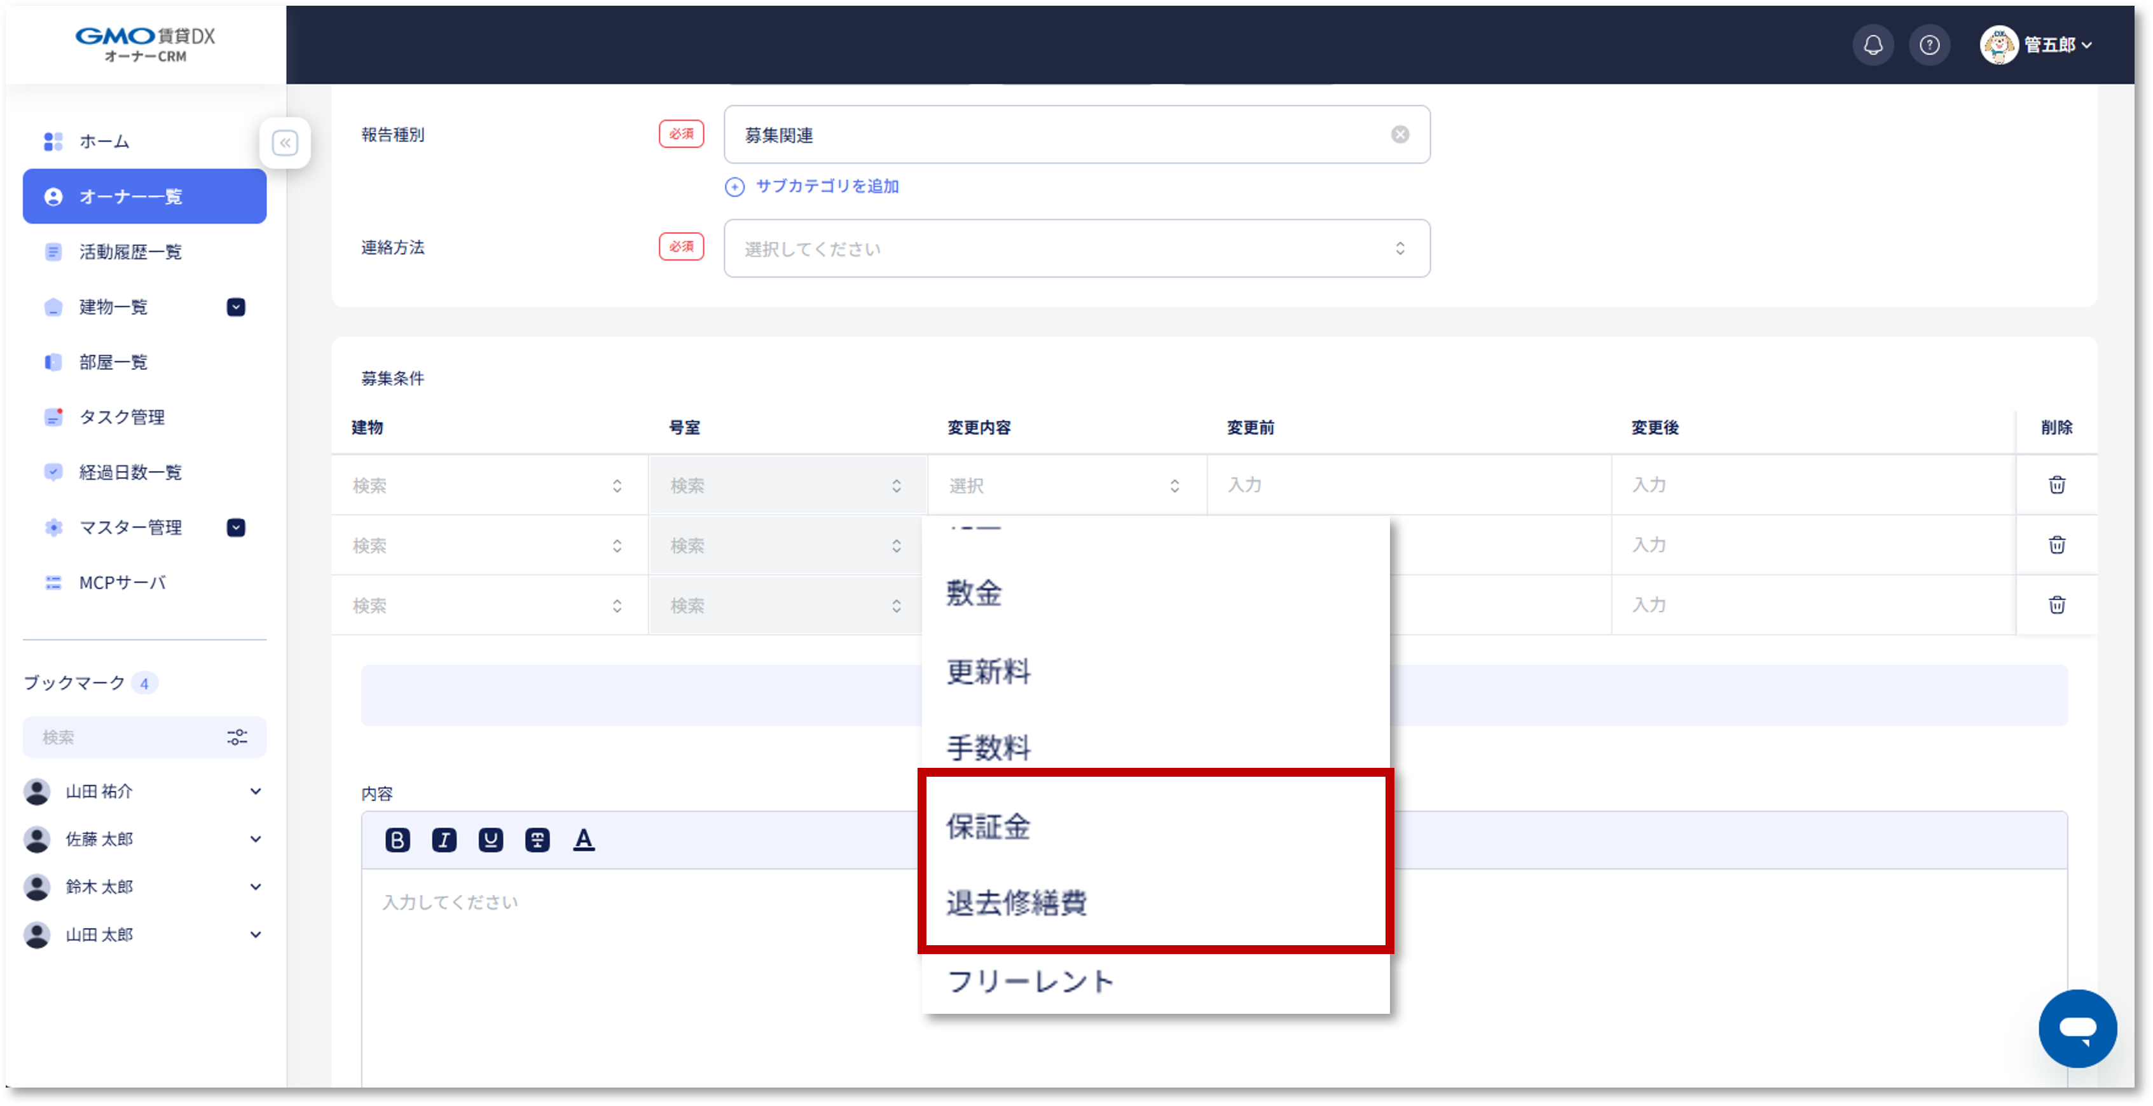Click the ブックマーク count badge 4
The width and height of the screenshot is (2153, 1106).
point(144,683)
